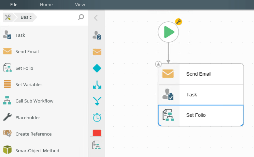Select Send Email step on canvas
This screenshot has width=254, height=157.
(x=201, y=74)
